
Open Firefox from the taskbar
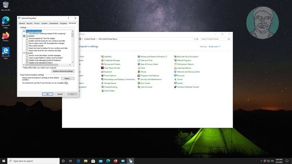click(x=115, y=161)
